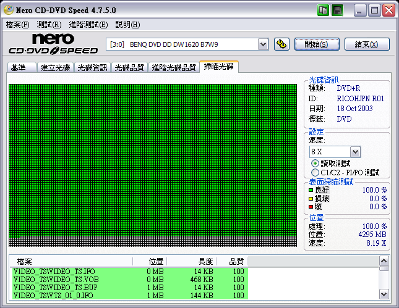Click the yellow 損壞 legend square

point(311,199)
